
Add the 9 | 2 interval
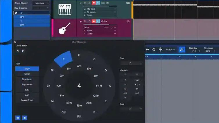(137, 84)
